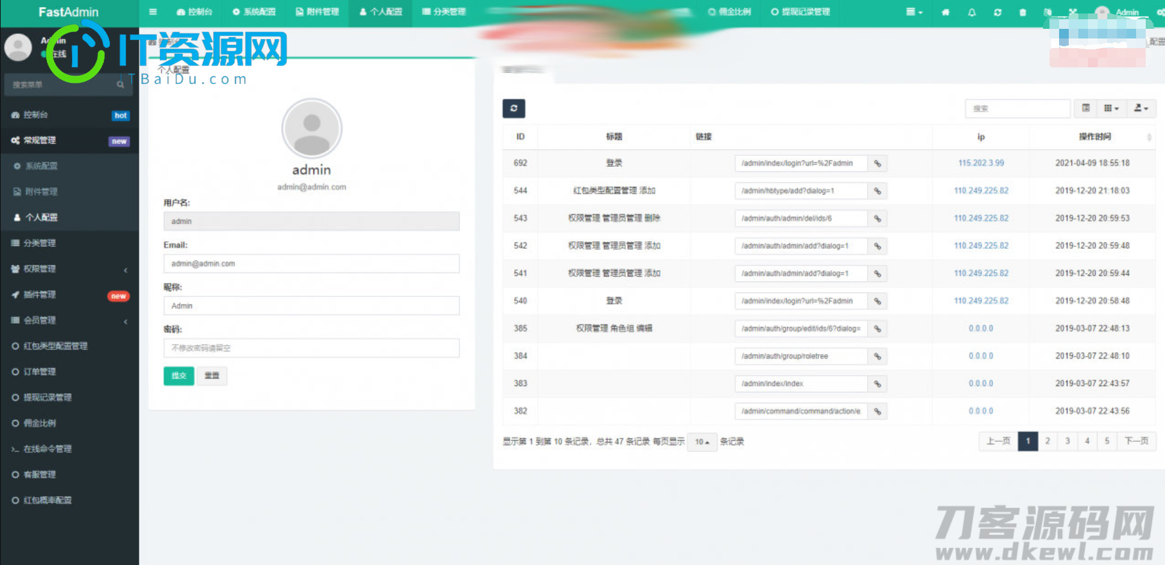1165x565 pixels.
Task: Click link icon for row 541
Action: 877,274
